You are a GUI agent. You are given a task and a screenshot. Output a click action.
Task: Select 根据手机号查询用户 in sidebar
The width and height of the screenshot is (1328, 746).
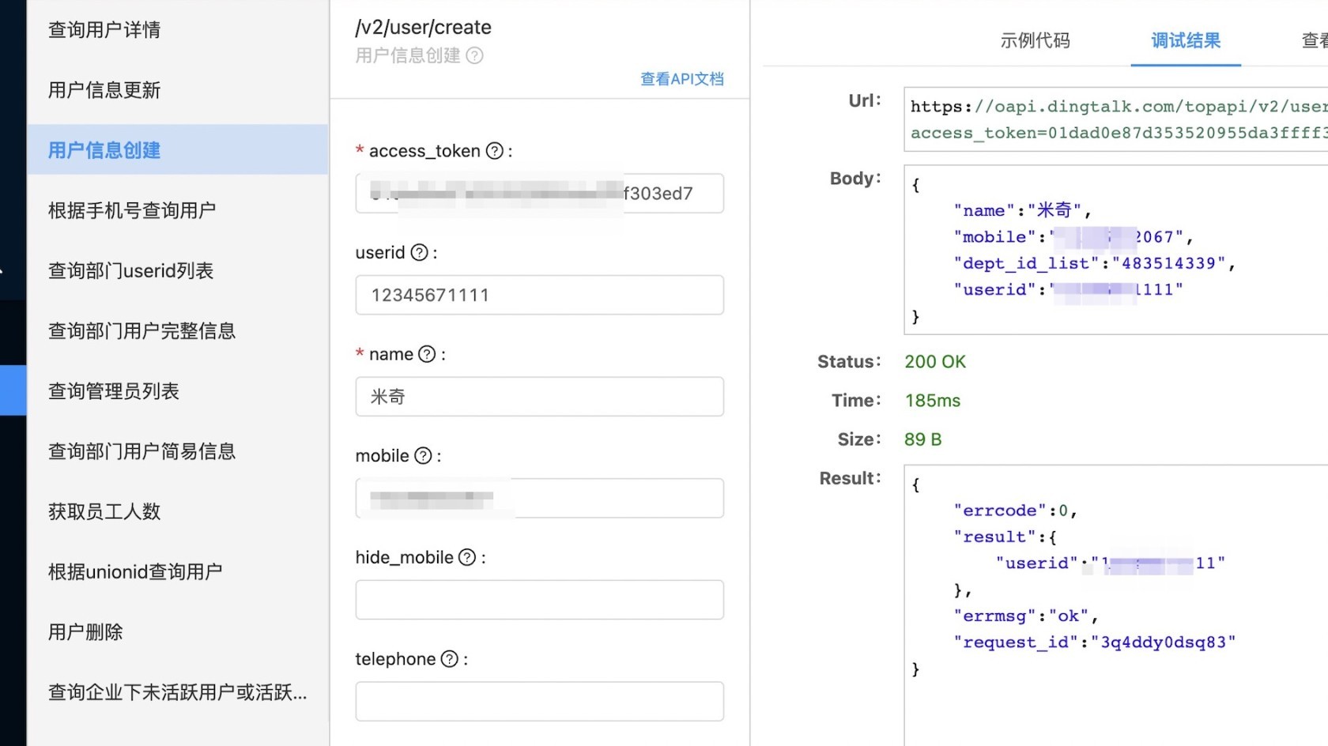(132, 210)
